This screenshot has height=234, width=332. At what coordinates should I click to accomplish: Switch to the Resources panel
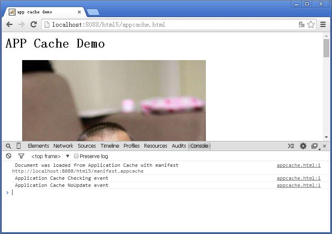click(155, 146)
